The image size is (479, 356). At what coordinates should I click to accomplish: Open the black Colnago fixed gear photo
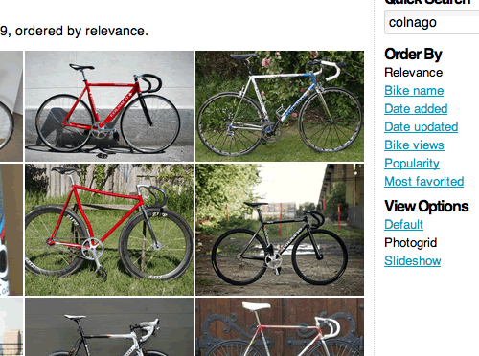[280, 230]
